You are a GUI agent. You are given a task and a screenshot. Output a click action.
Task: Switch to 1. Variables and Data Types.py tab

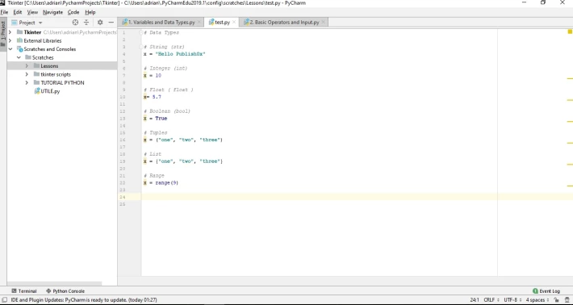point(161,23)
